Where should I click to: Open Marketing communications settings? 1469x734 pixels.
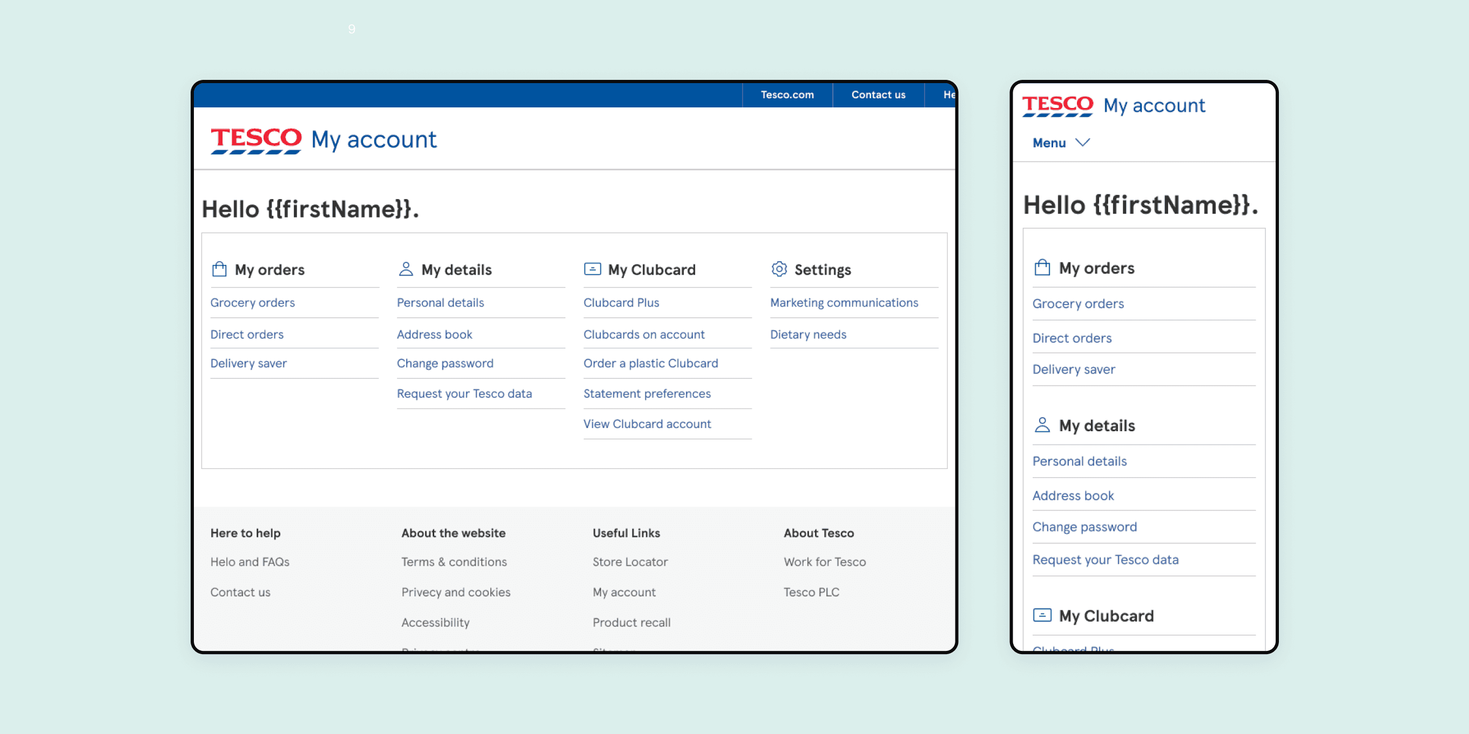point(844,303)
